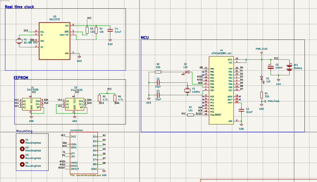The image size is (317, 182).
Task: Select capacitor C3 22pF symbol
Action: [158, 95]
